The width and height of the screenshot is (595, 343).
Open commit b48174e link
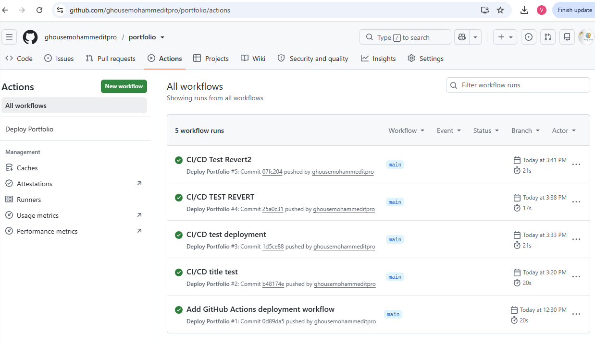click(273, 284)
